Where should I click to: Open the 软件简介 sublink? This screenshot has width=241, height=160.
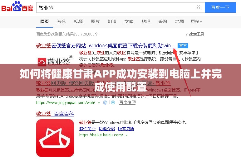tap(87, 129)
